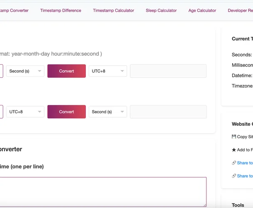Go to Sleep Calculator page
Viewport: 253px width, 208px height.
[161, 10]
